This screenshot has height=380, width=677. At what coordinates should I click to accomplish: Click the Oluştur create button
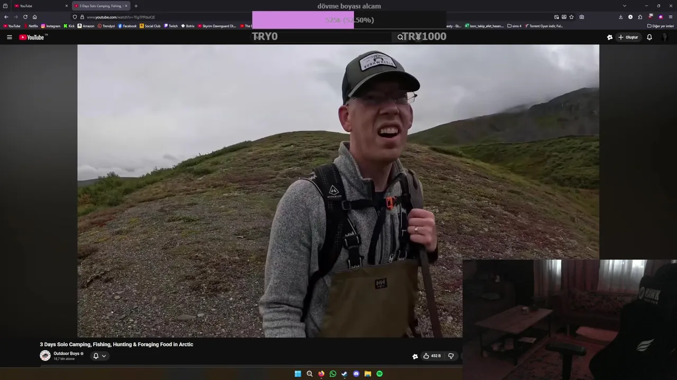628,37
